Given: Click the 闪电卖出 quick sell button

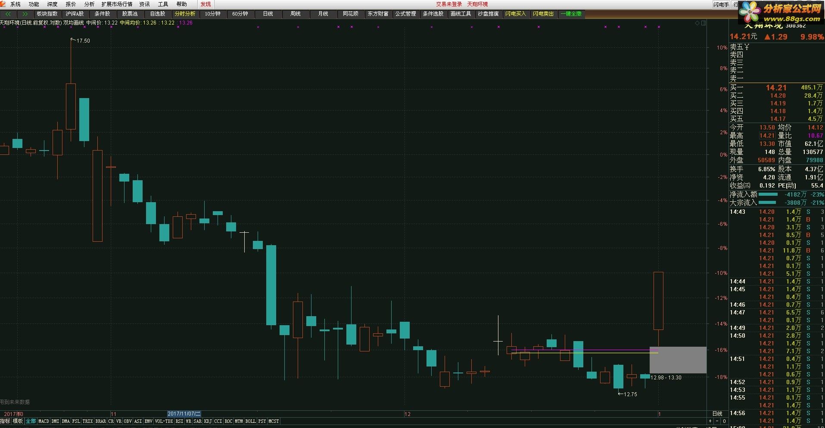Looking at the screenshot, I should pos(543,14).
